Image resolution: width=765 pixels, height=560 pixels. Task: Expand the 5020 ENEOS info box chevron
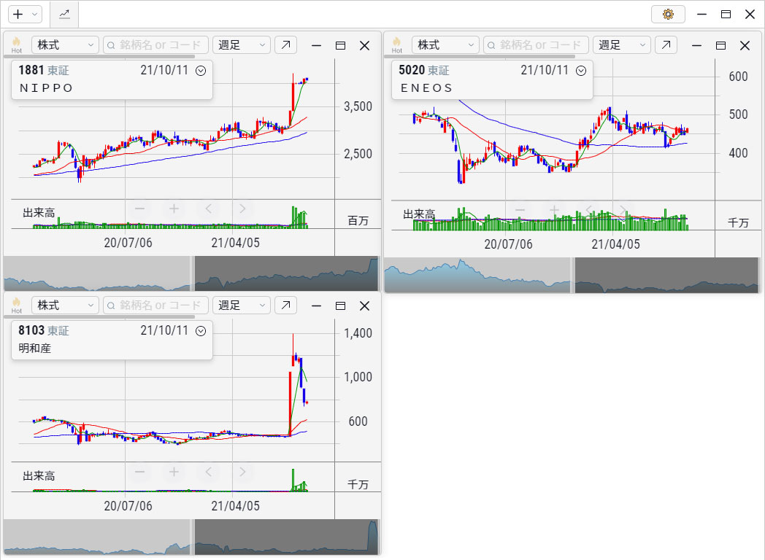(x=580, y=71)
